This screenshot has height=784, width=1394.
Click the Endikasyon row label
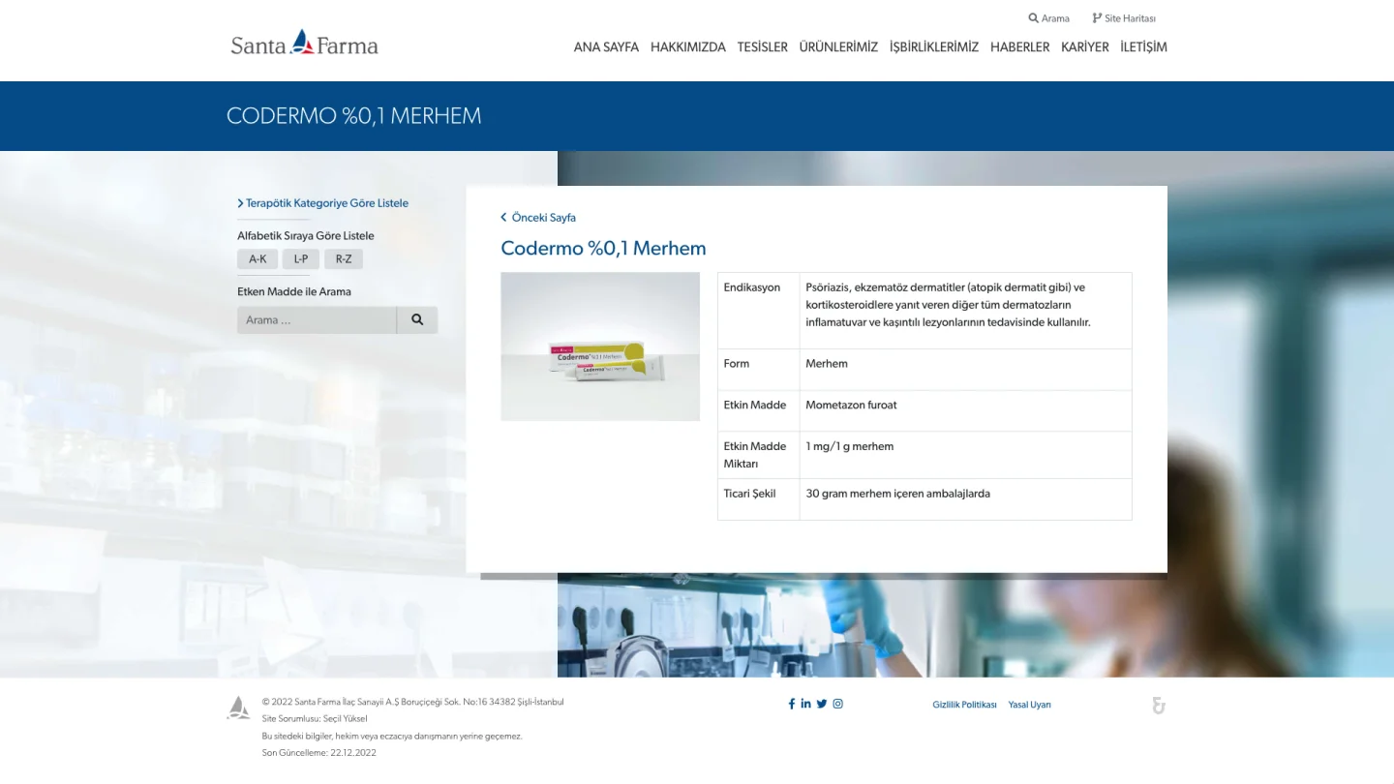(x=752, y=287)
